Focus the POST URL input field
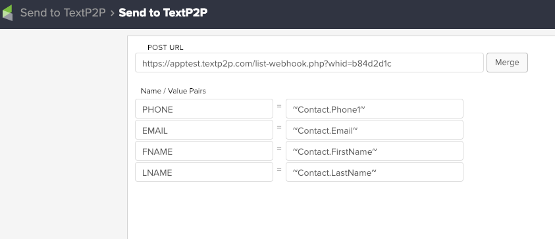Viewport: 555px width, 239px height. (x=309, y=63)
